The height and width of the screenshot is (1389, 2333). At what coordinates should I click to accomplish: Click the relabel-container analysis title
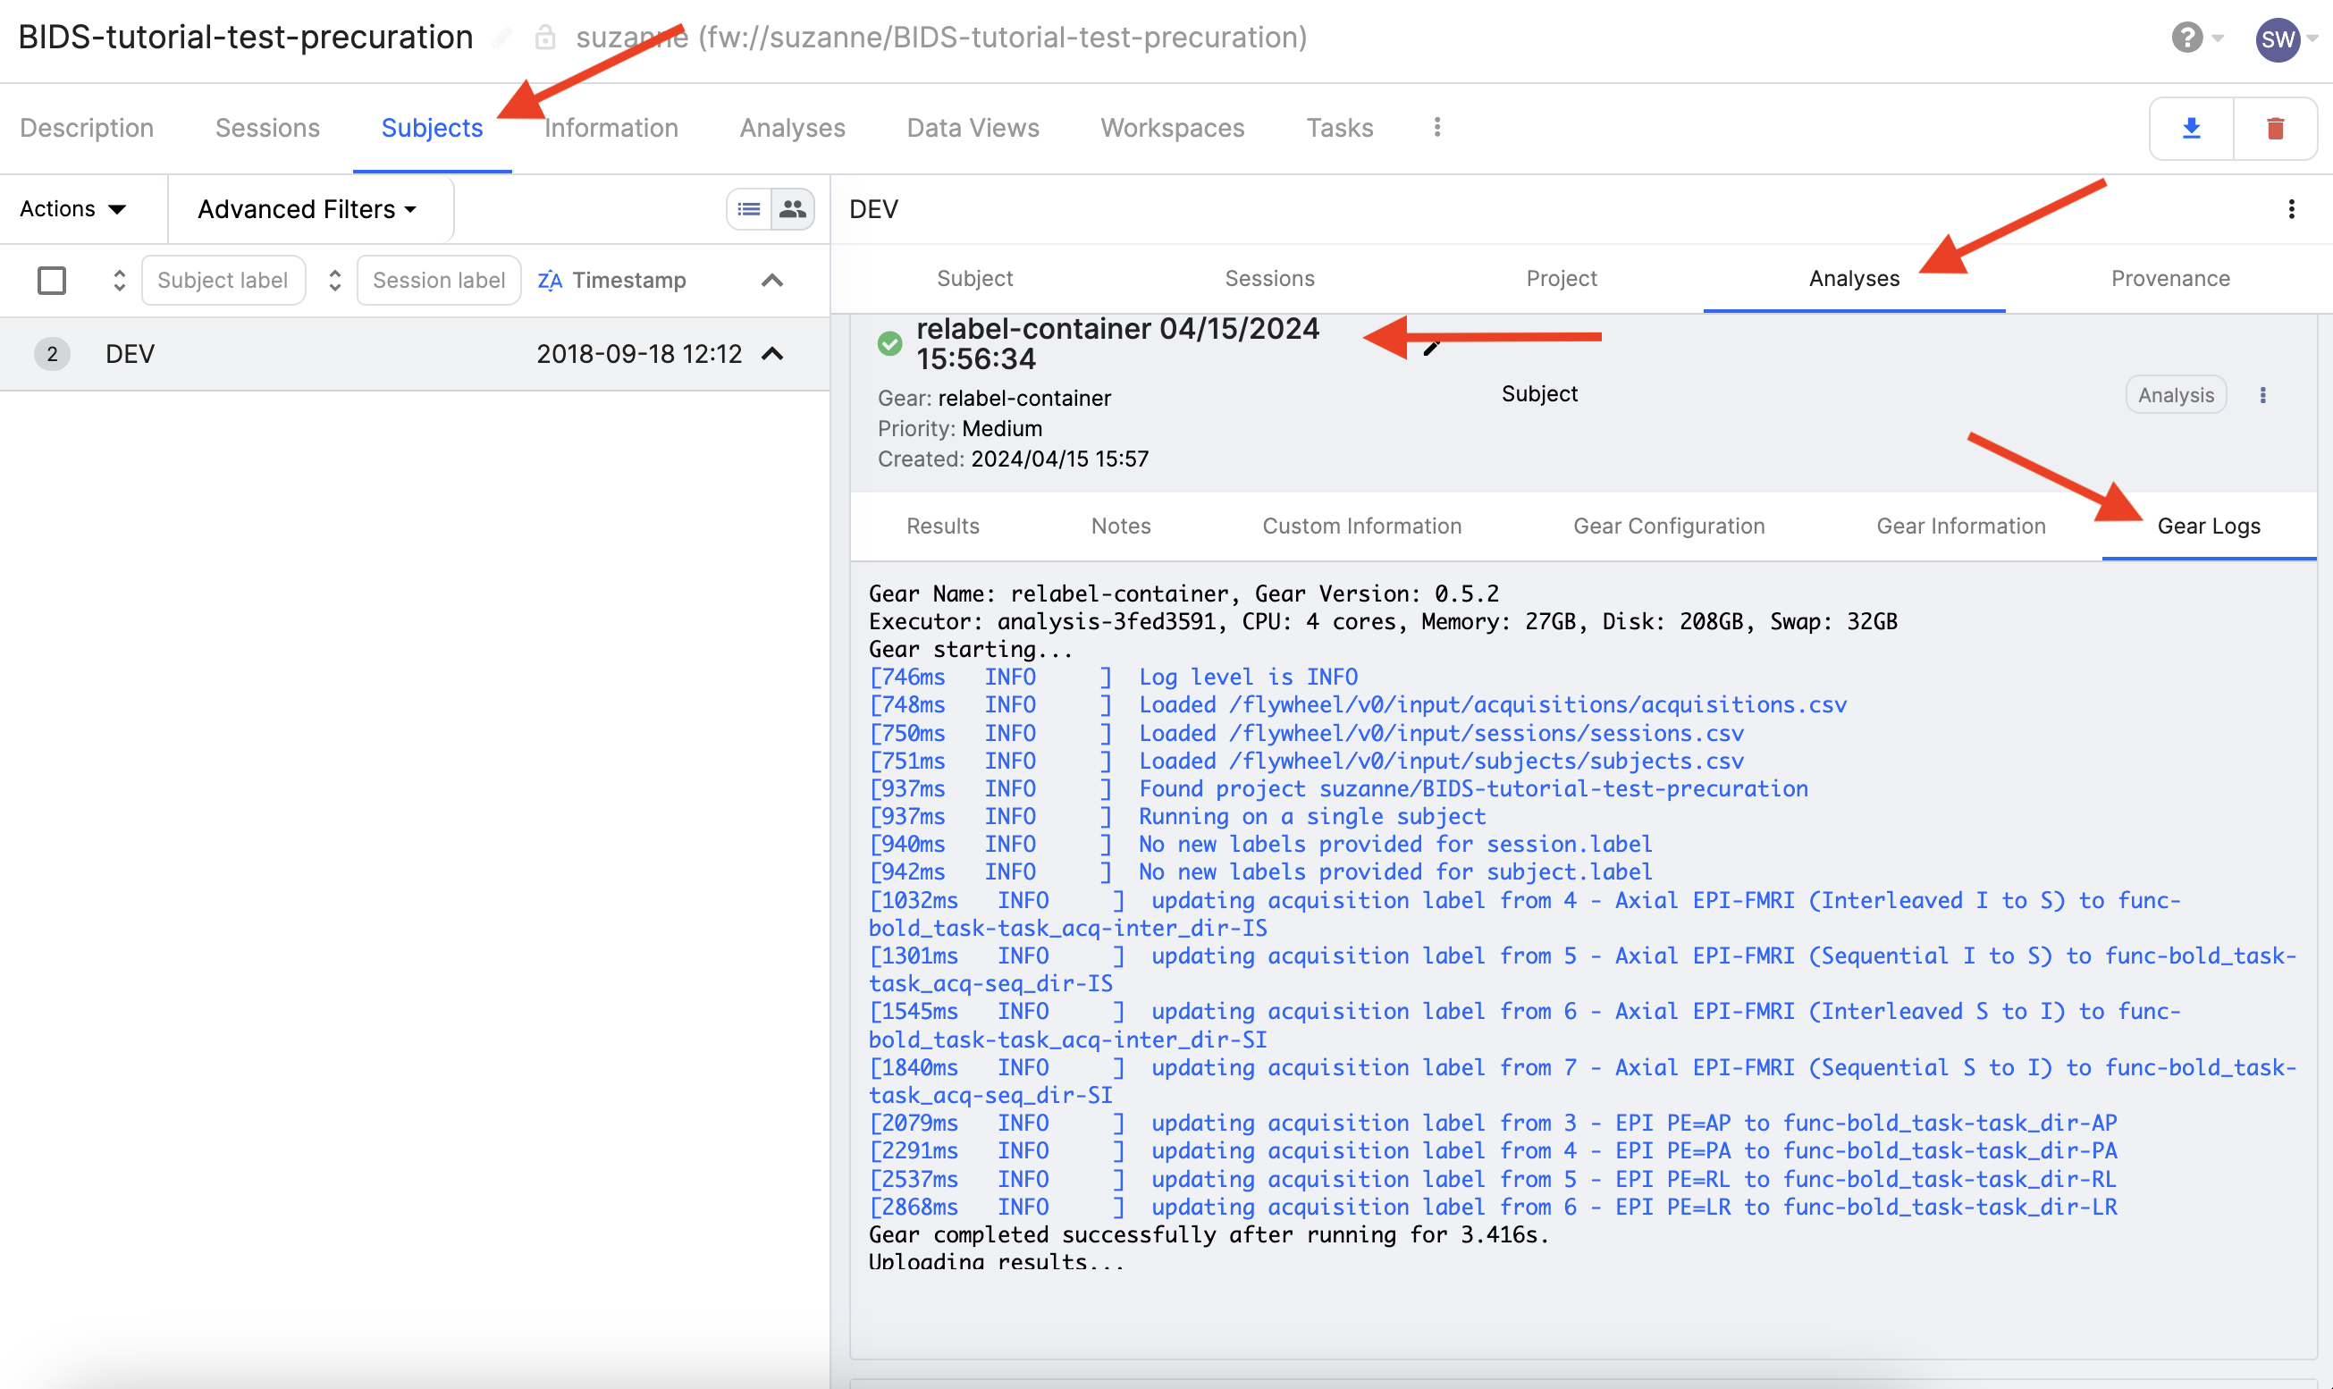(x=1117, y=343)
